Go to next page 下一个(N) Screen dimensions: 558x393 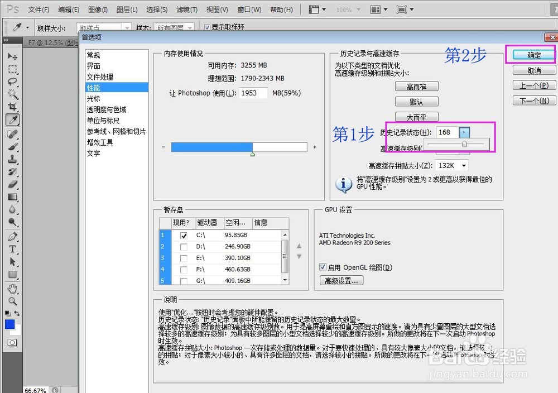click(x=534, y=100)
